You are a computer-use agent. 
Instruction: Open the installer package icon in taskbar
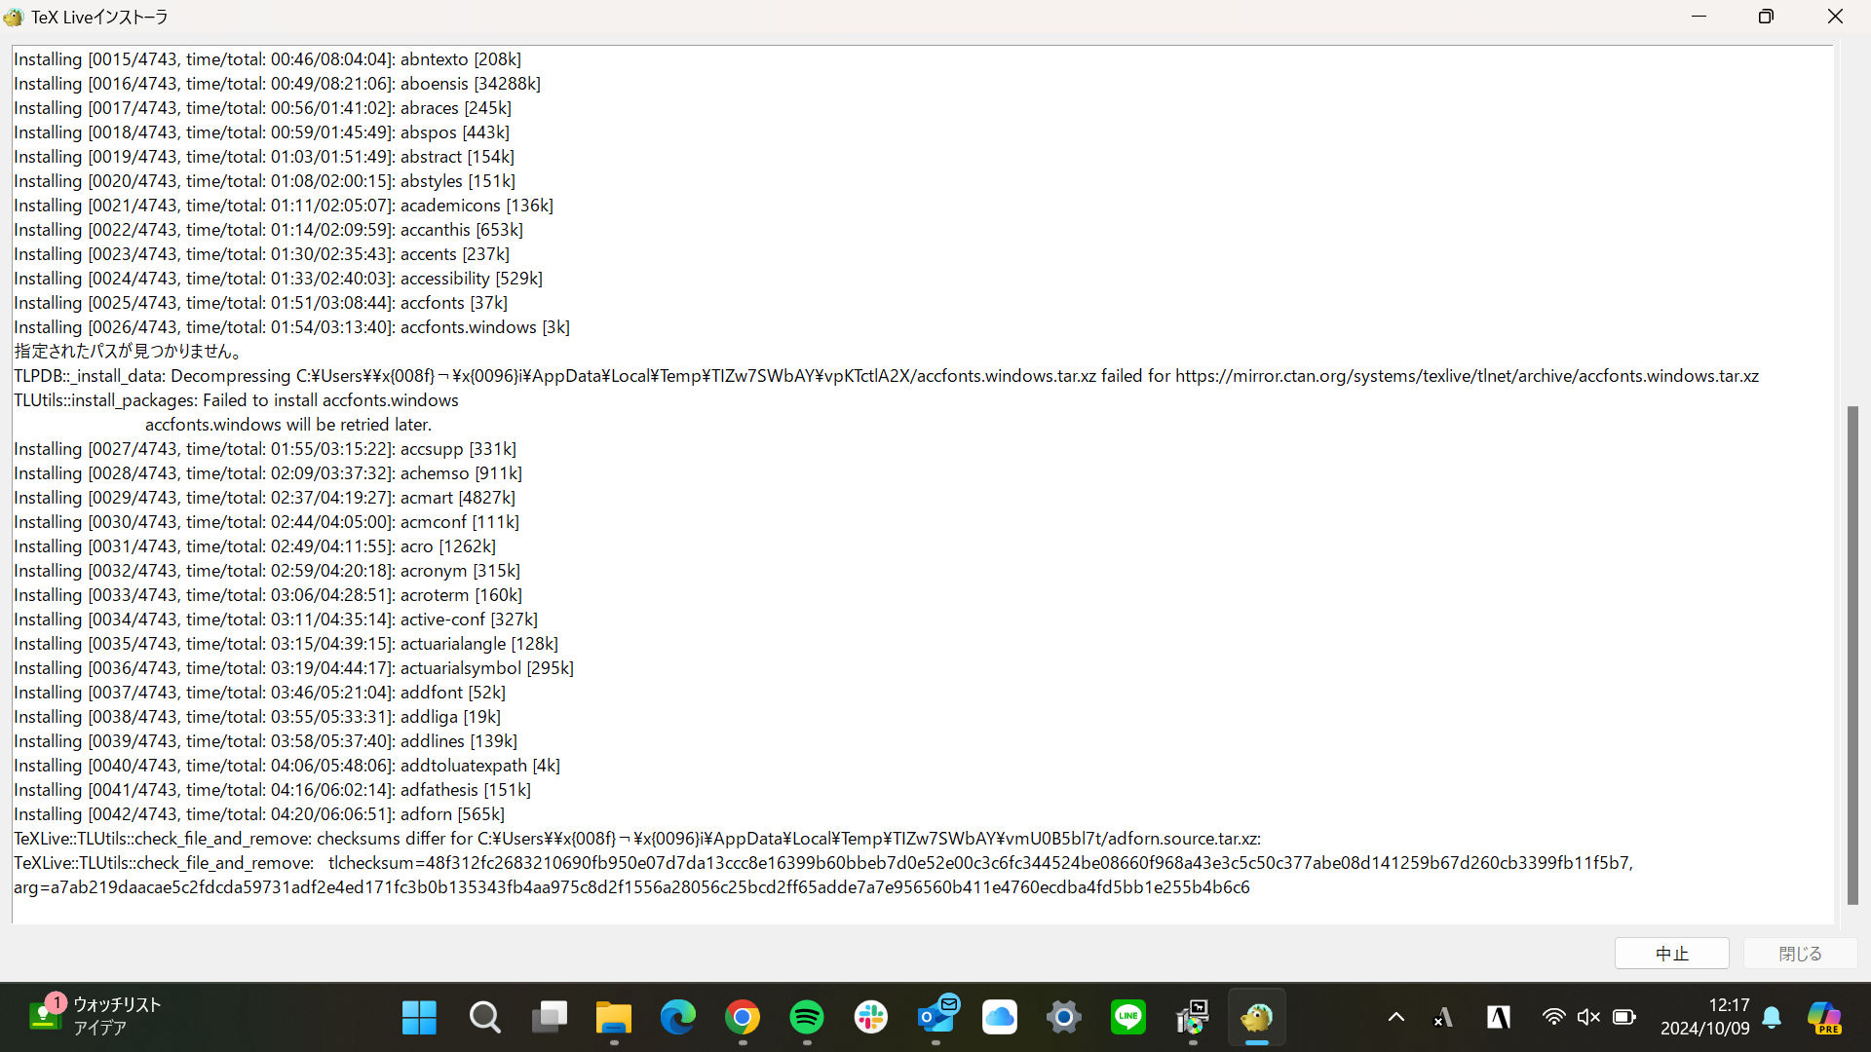click(1193, 1018)
